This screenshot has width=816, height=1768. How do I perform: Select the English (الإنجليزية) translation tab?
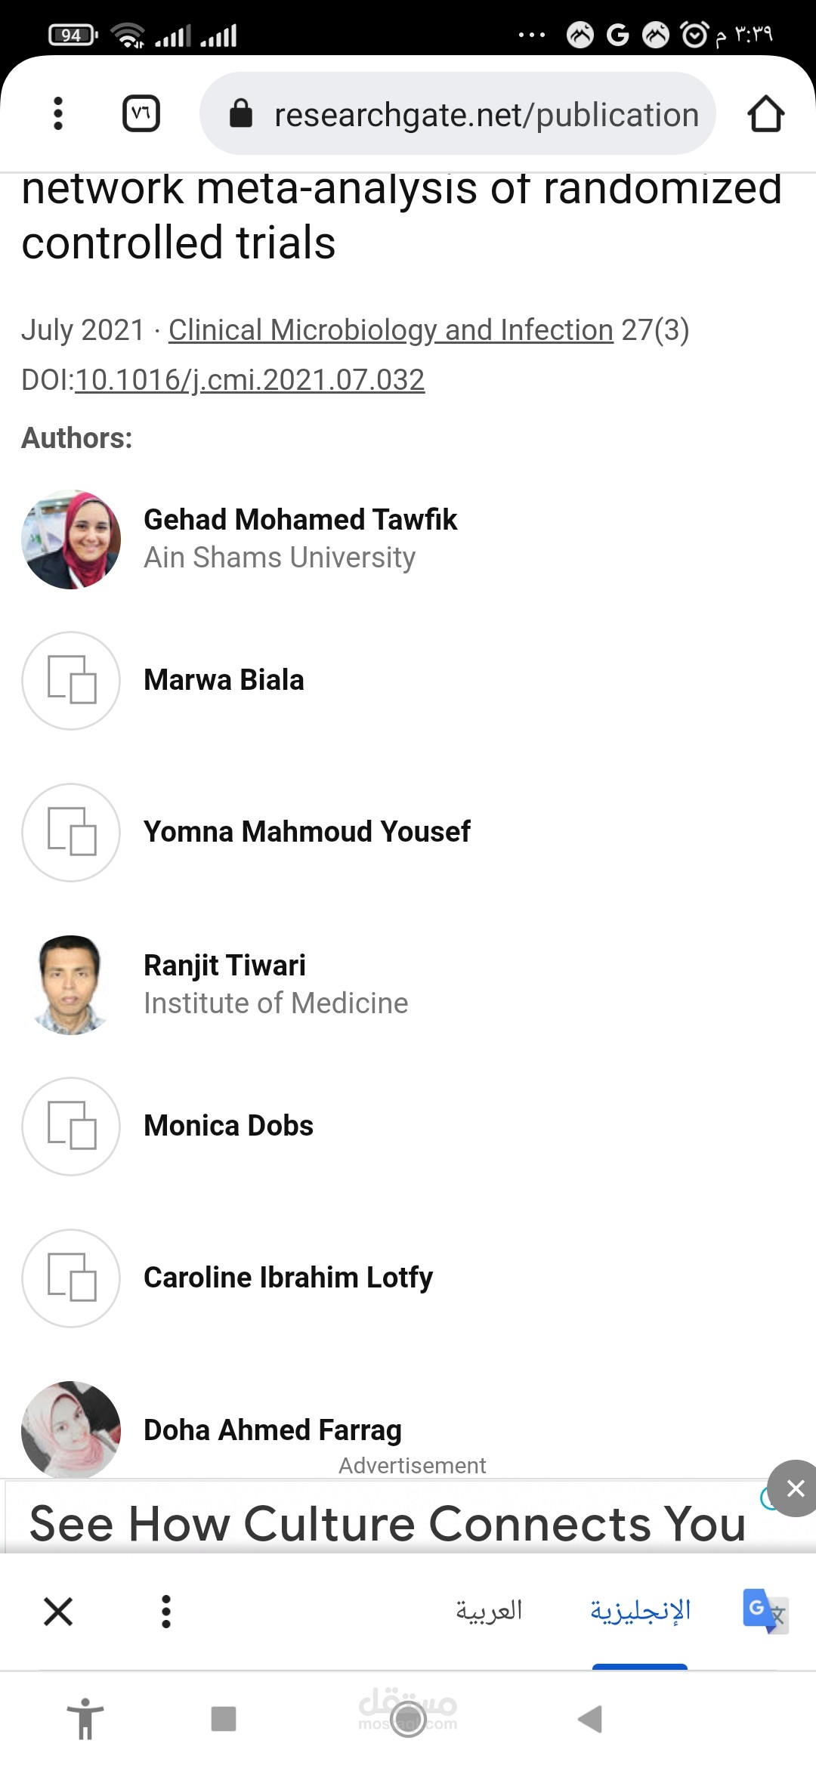(x=640, y=1611)
